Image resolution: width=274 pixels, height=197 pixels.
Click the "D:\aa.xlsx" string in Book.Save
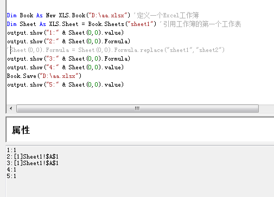pyautogui.click(x=59, y=76)
